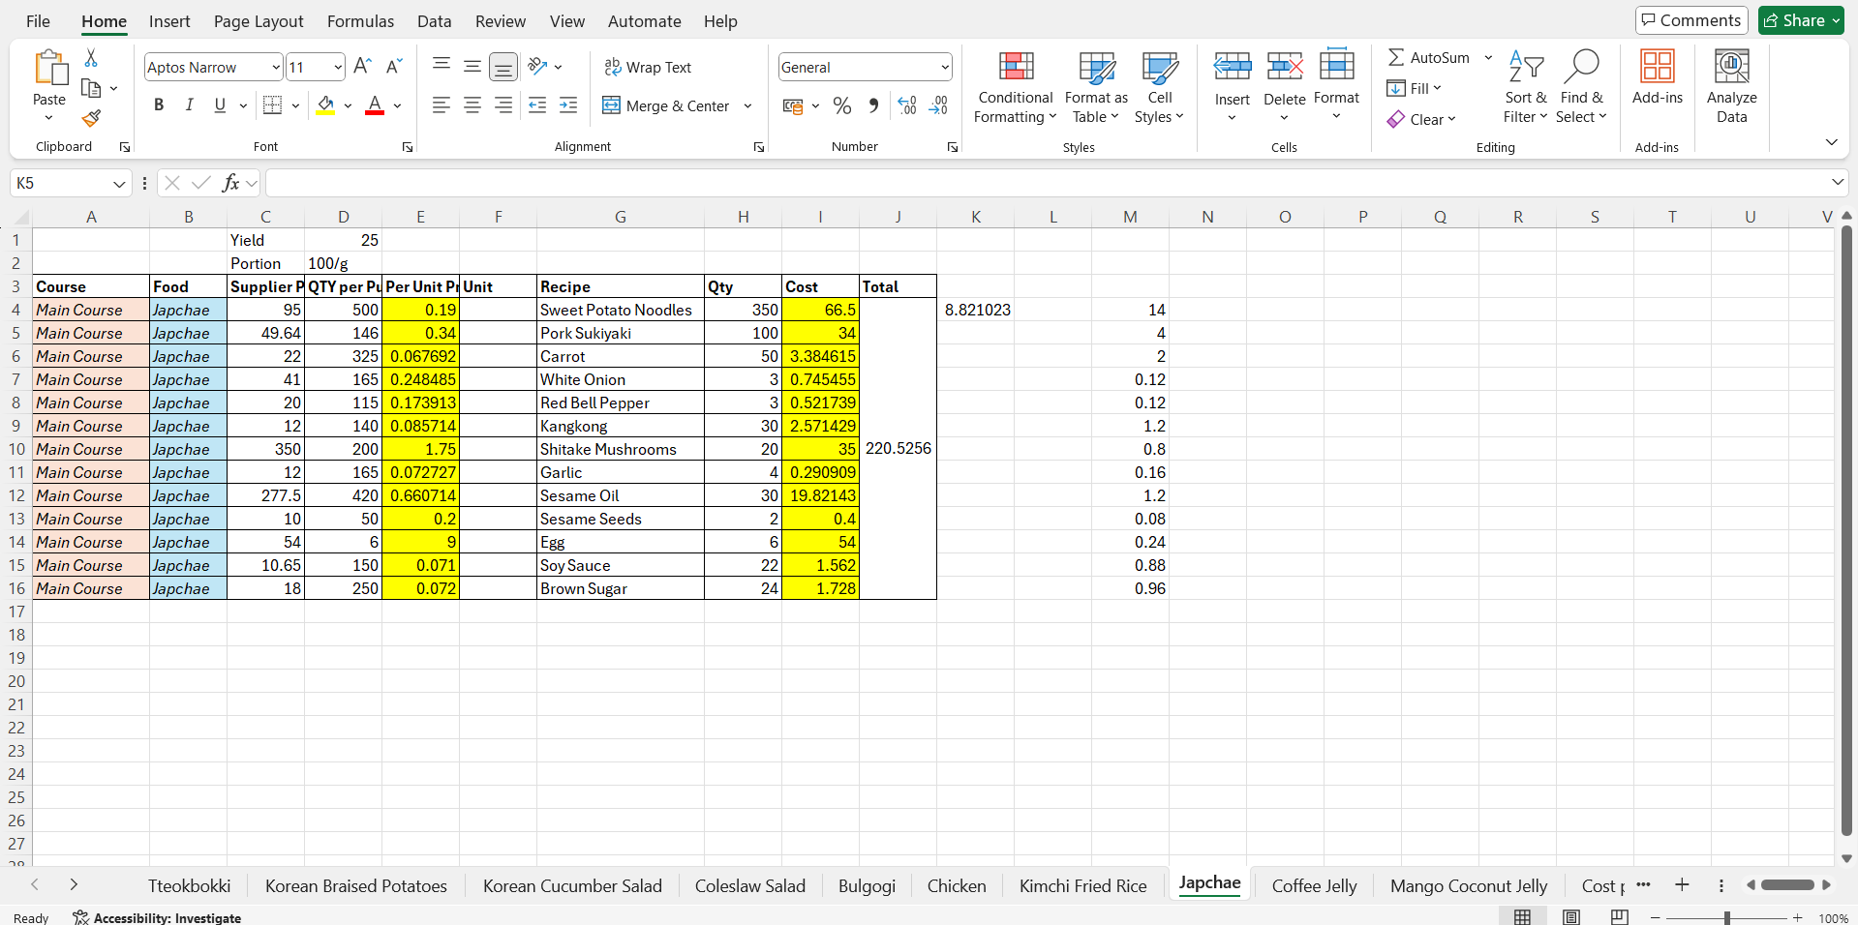Apply red Font Color

click(x=375, y=105)
